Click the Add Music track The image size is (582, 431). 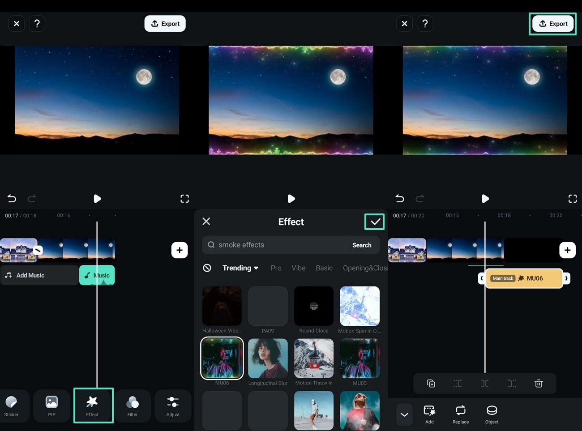click(x=39, y=275)
